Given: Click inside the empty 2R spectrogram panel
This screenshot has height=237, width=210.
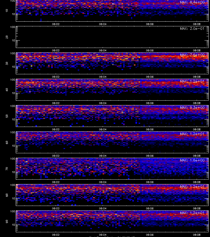Looking at the screenshot, I should [112, 37].
